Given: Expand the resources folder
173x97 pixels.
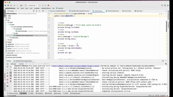Looking at the screenshot, I should click(x=8, y=38).
